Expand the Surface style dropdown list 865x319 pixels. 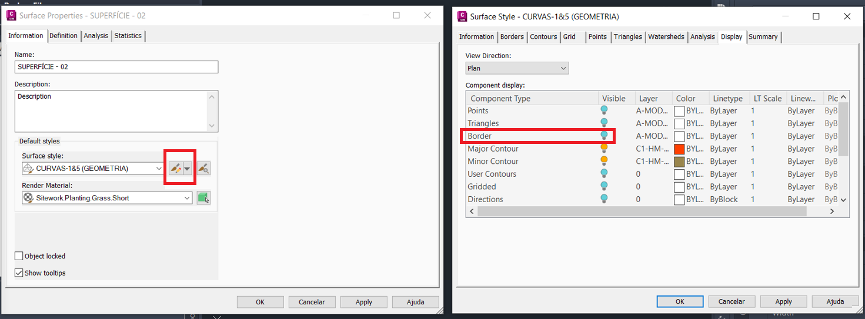(x=159, y=169)
